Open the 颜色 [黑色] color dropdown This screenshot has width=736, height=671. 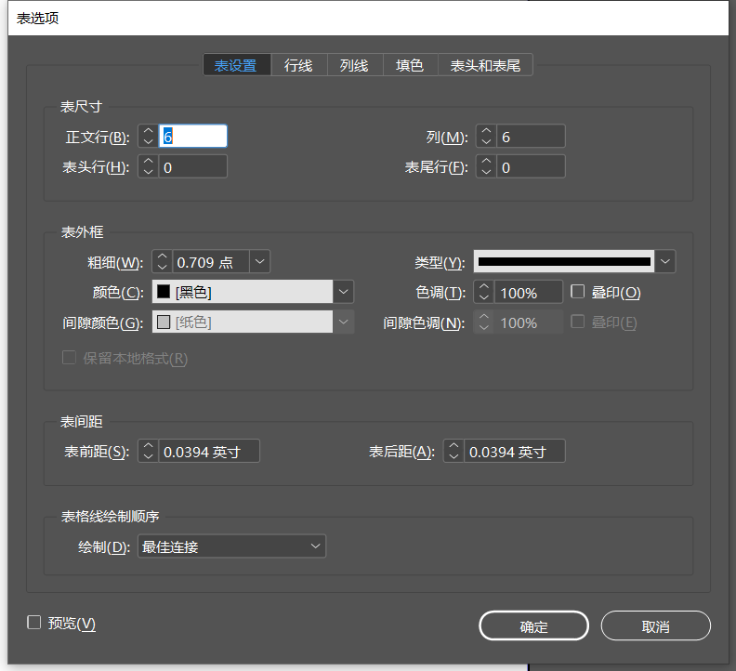tap(344, 292)
